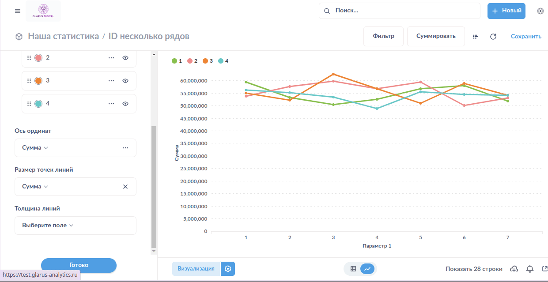Click the download results cloud icon
The height and width of the screenshot is (282, 548).
pos(514,269)
